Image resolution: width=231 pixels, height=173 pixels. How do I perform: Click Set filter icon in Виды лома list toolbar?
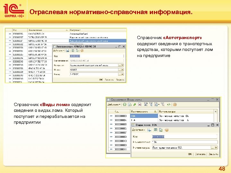146,104
